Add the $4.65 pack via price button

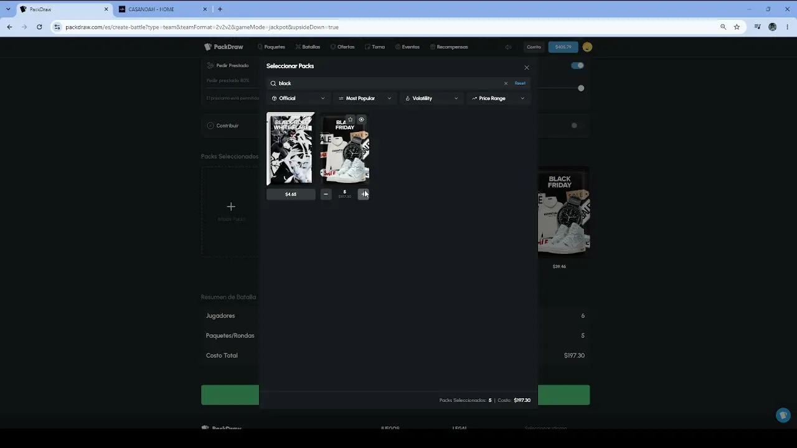291,194
